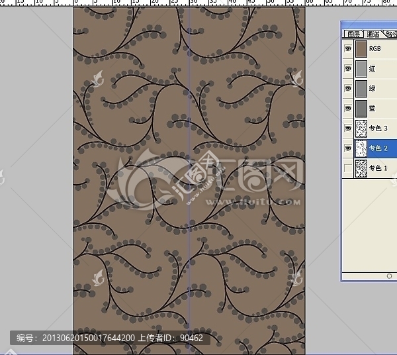397x355 pixels.
Task: Select the 红 channel name
Action: pyautogui.click(x=372, y=68)
